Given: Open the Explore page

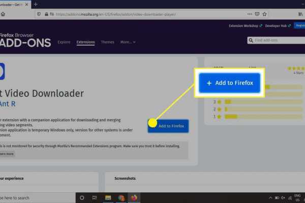Looking at the screenshot, I should coord(64,42).
